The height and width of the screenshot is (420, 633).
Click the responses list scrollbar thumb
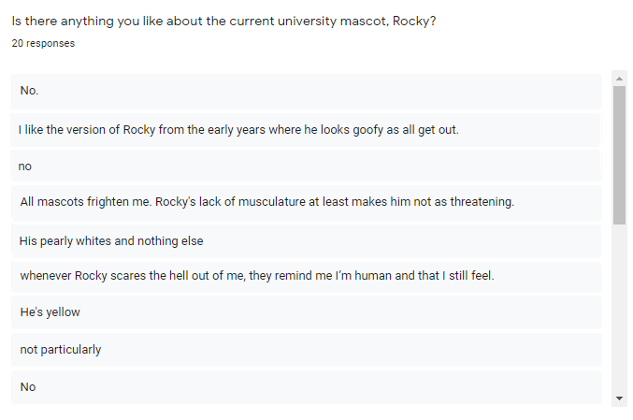pos(619,154)
